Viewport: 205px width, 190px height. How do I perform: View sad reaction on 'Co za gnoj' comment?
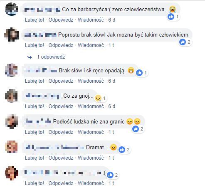coord(98,98)
